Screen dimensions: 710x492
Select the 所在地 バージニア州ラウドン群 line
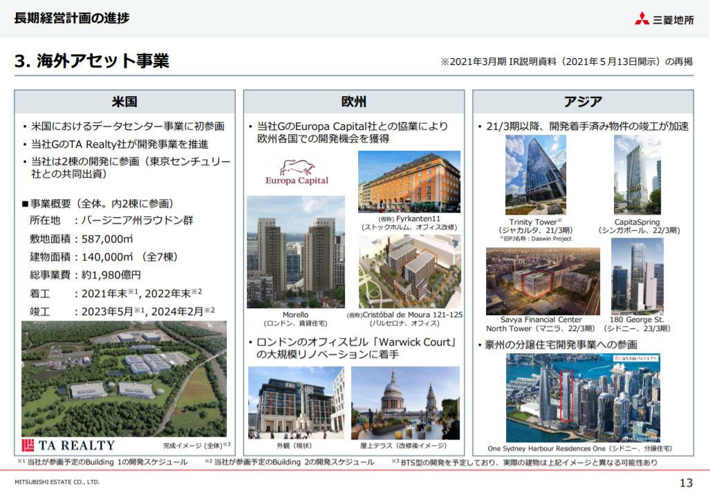pos(111,220)
